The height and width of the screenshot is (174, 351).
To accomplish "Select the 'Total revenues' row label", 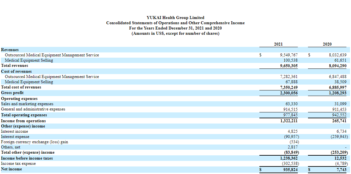I will tap(14, 66).
